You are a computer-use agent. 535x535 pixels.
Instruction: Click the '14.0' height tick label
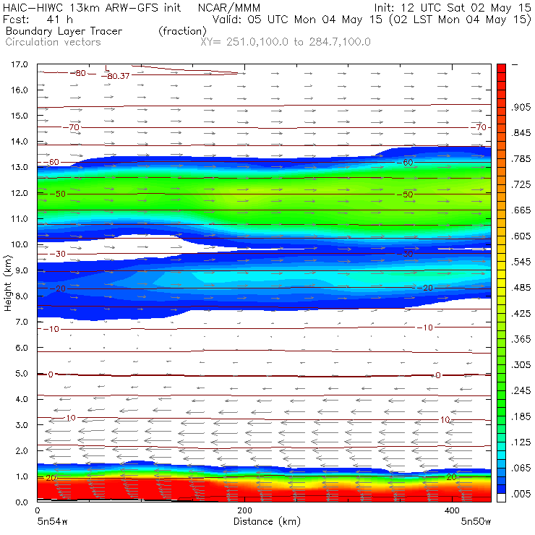point(20,141)
